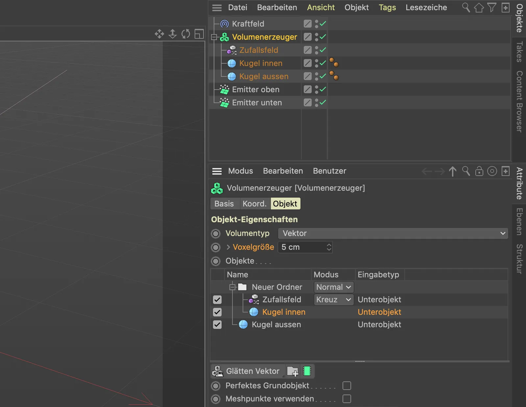Expand the Voxelgröße disclosure arrow
526x407 pixels.
click(228, 247)
